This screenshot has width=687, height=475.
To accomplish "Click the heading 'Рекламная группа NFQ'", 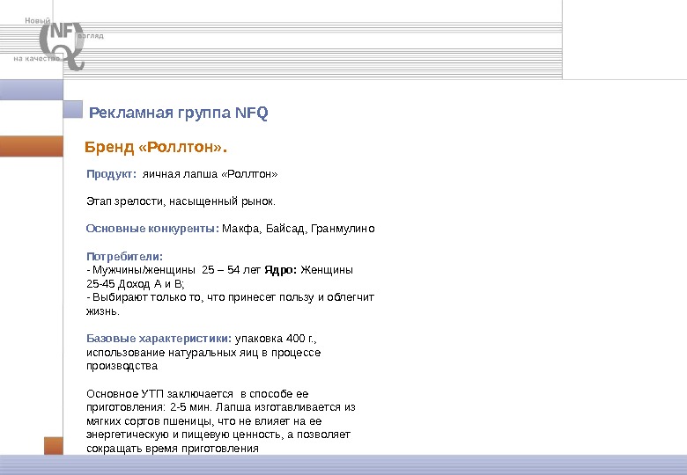I will pyautogui.click(x=178, y=113).
